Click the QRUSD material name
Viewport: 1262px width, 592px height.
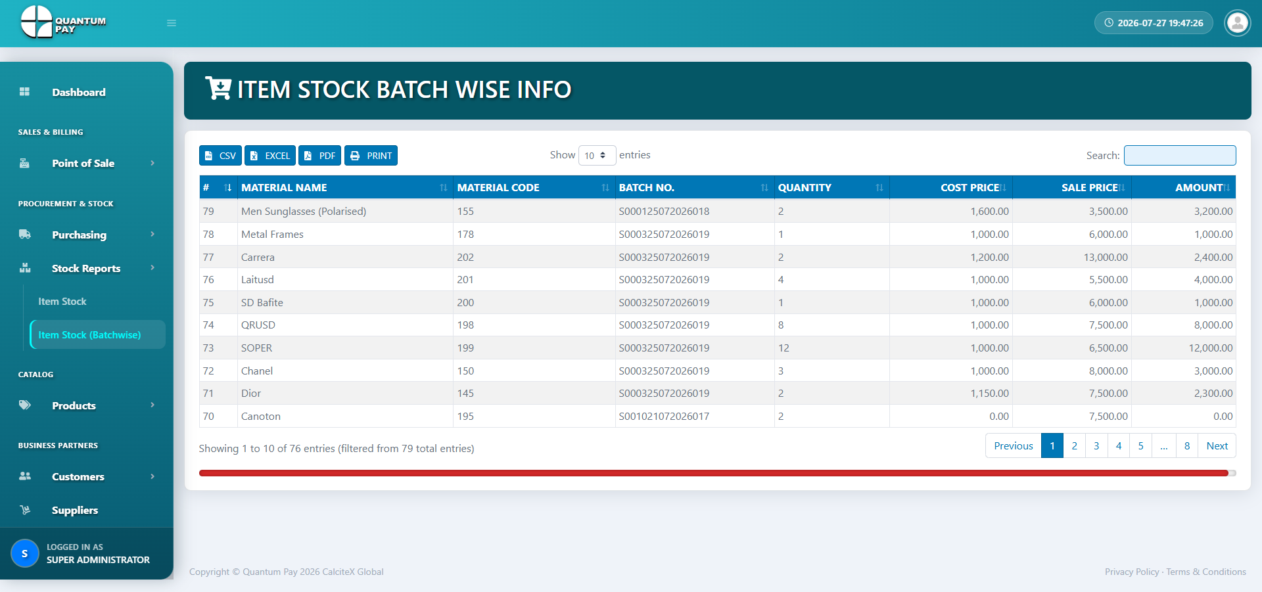(258, 325)
